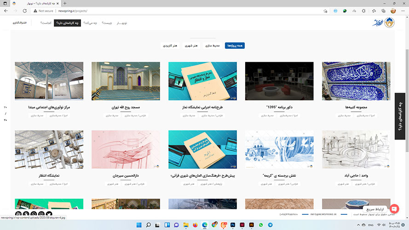
Task: Select the 'محیط سازی' filter tab
Action: click(x=213, y=46)
